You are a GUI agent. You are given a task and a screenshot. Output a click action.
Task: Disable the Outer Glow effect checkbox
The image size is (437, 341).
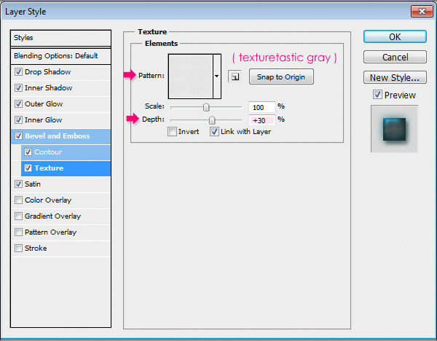[18, 104]
